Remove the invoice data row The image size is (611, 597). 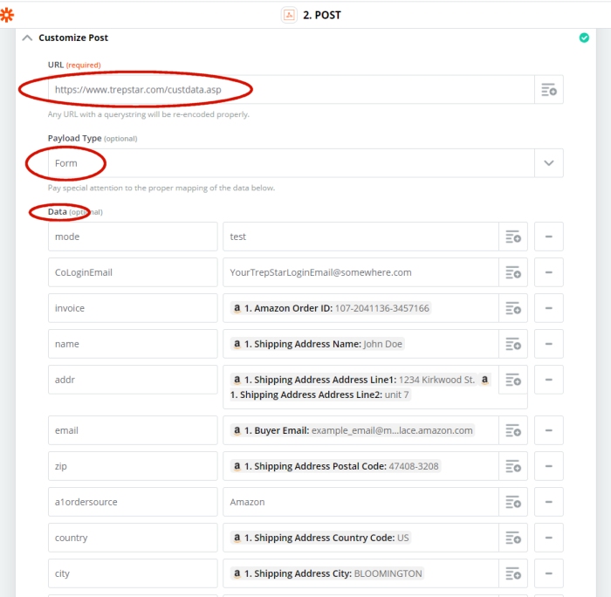[x=549, y=308]
